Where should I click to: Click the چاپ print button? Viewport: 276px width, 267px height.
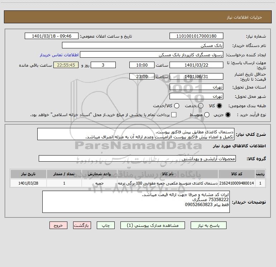[x=106, y=225]
